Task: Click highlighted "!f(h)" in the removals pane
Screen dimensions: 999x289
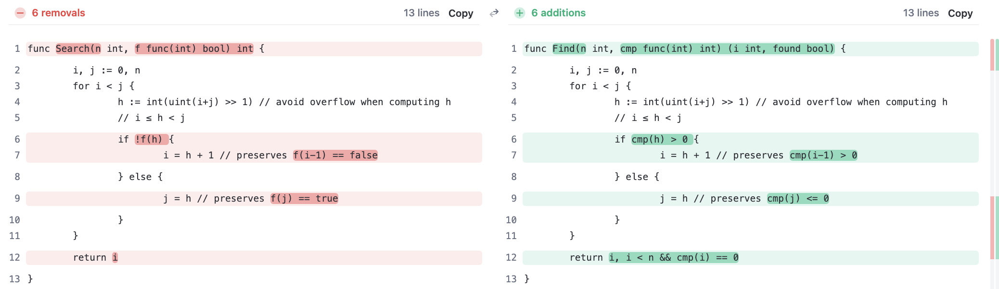Action: coord(151,139)
